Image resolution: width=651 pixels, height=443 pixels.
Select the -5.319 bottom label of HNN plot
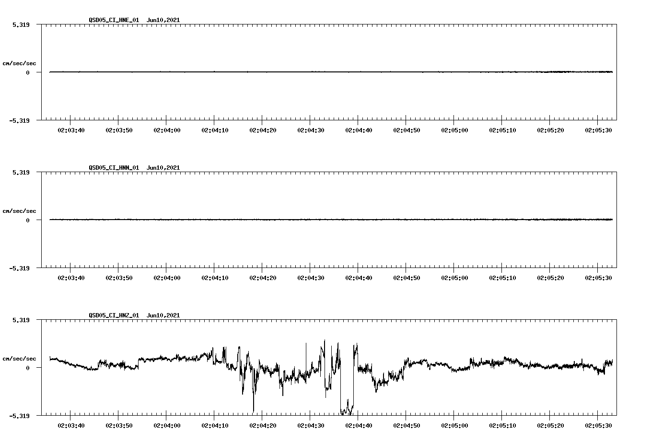pyautogui.click(x=19, y=268)
